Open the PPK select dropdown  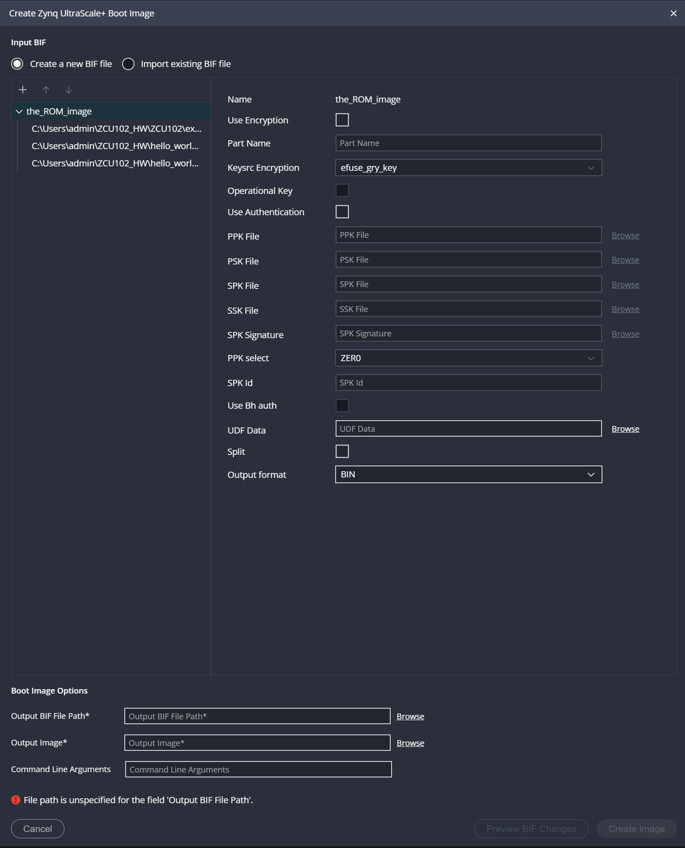(x=468, y=358)
